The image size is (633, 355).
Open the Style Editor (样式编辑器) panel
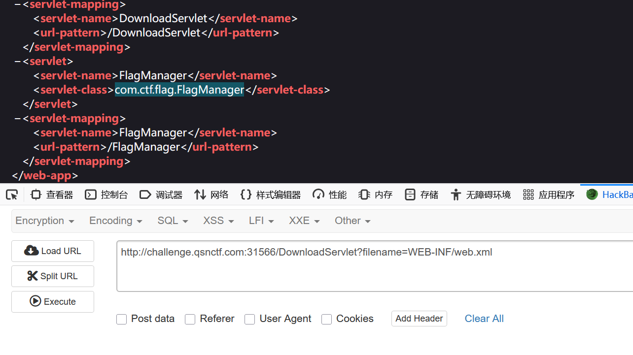[x=271, y=194]
